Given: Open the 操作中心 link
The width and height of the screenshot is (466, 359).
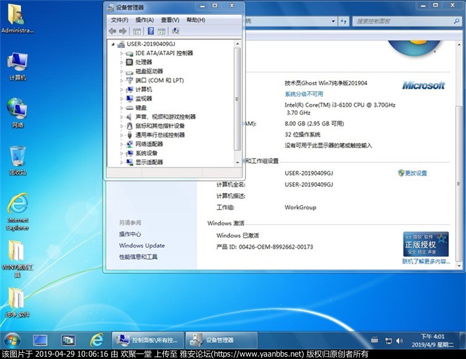Looking at the screenshot, I should point(130,234).
